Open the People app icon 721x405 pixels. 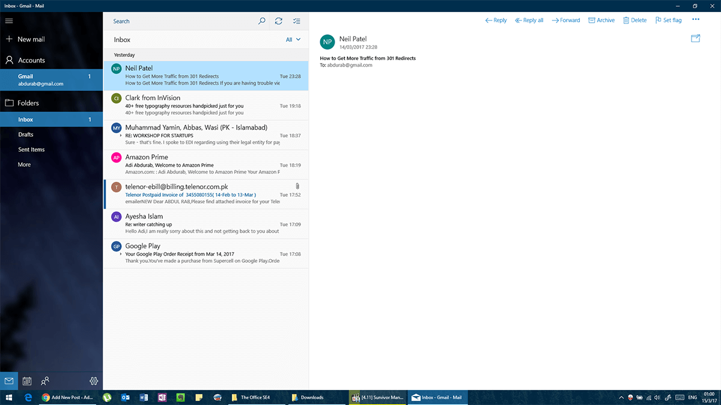tap(45, 381)
